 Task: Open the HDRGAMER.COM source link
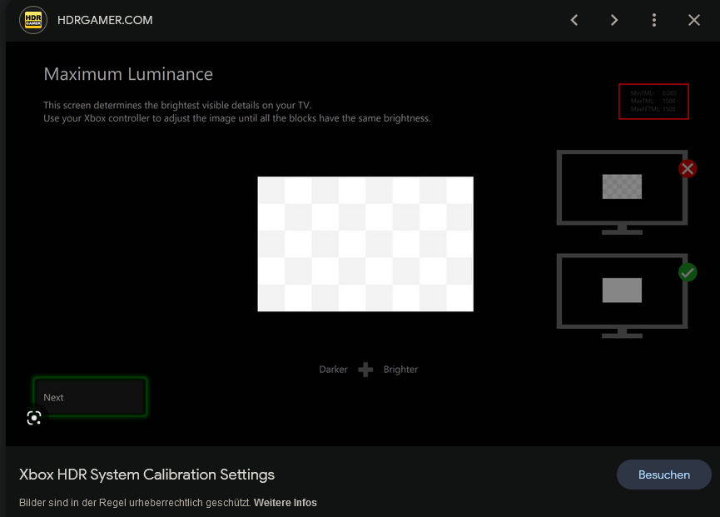tap(105, 20)
